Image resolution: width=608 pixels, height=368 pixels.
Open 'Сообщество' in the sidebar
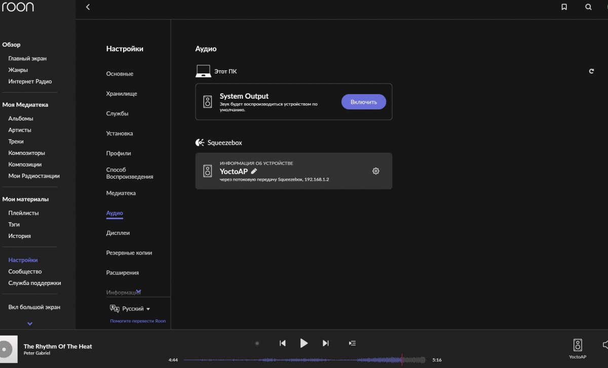(x=25, y=272)
